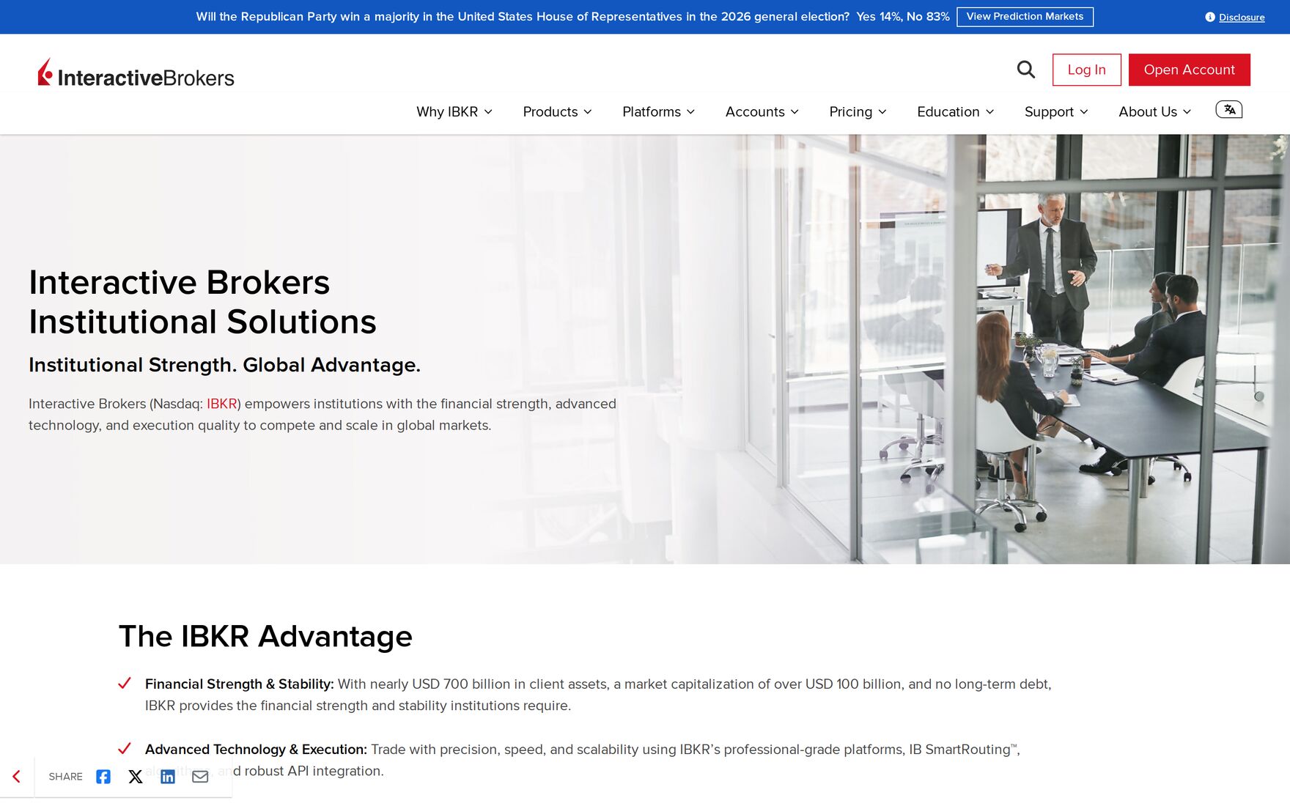Image resolution: width=1290 pixels, height=806 pixels.
Task: Expand the Education menu
Action: pyautogui.click(x=956, y=112)
